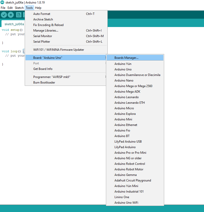Pick Arduino Ethernet from board list
Viewport: 204px width, 212px height.
coord(135,125)
